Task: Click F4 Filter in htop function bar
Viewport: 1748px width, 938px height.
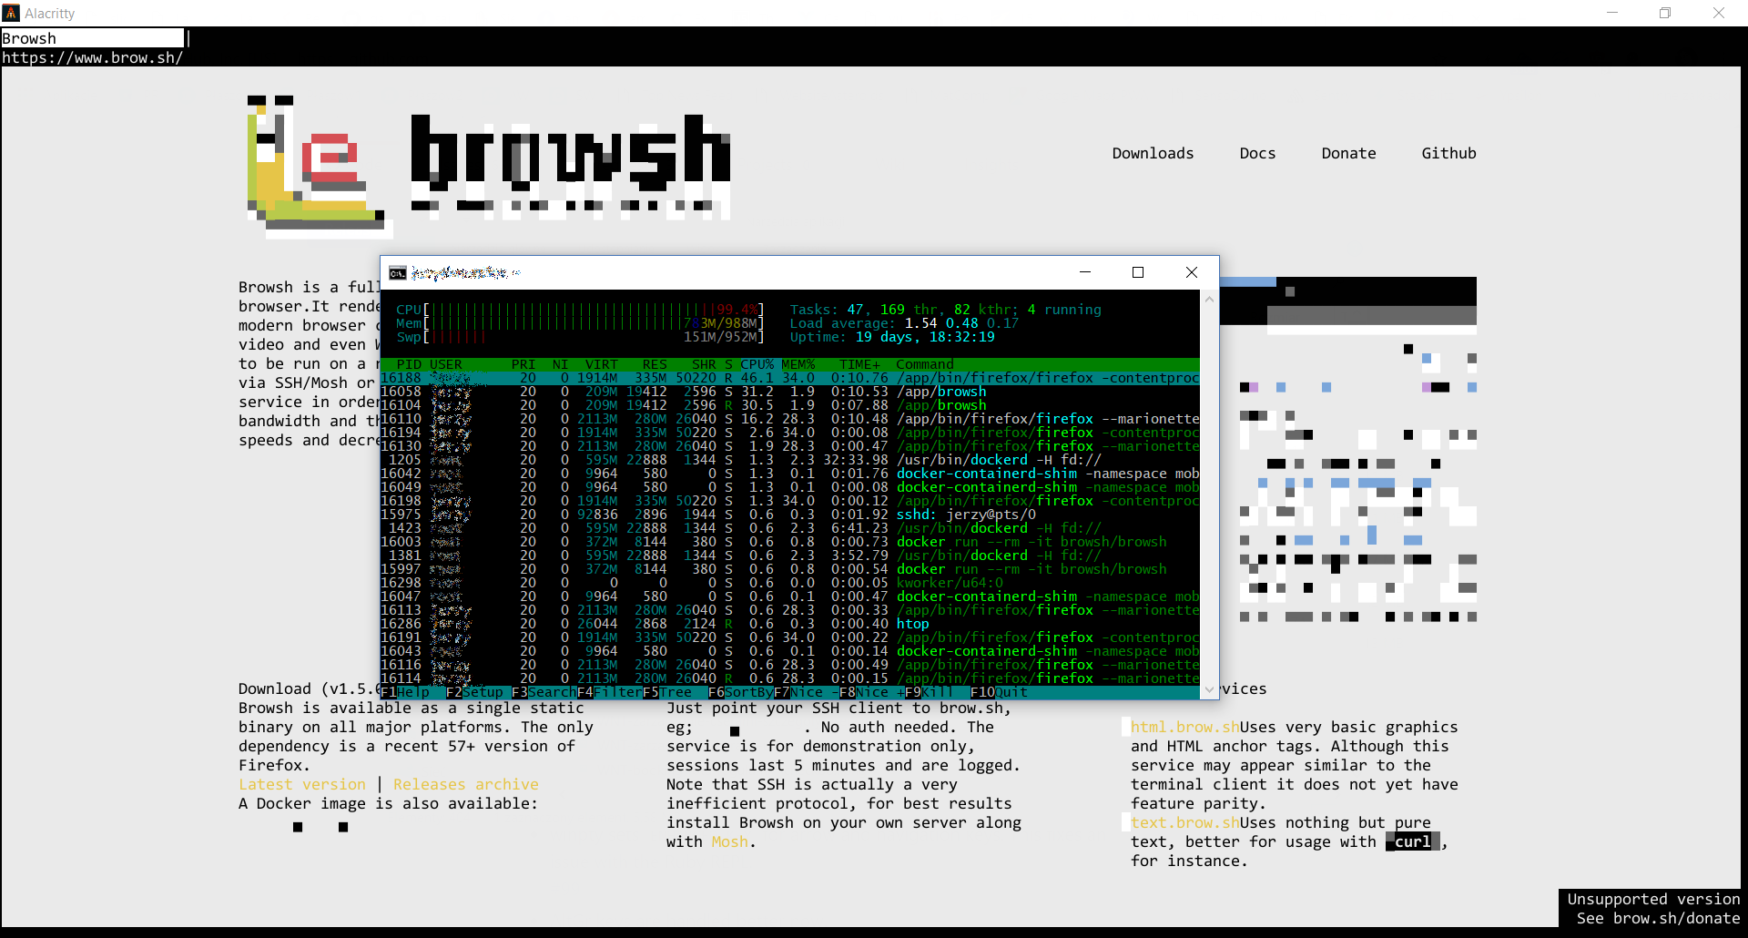Action: (609, 692)
